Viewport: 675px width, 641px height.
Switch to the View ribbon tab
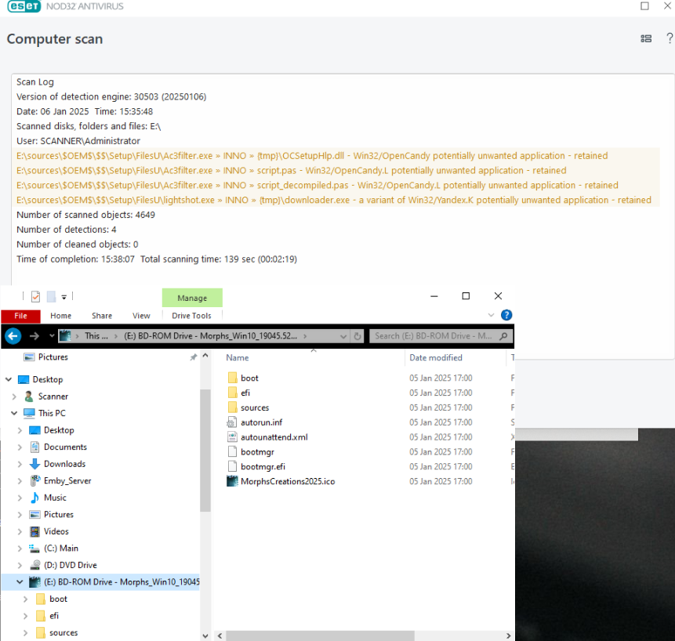[x=141, y=316]
